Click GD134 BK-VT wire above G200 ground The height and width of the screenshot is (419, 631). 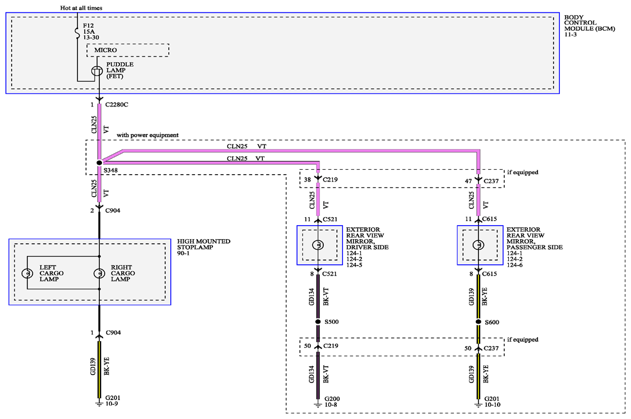coord(318,375)
